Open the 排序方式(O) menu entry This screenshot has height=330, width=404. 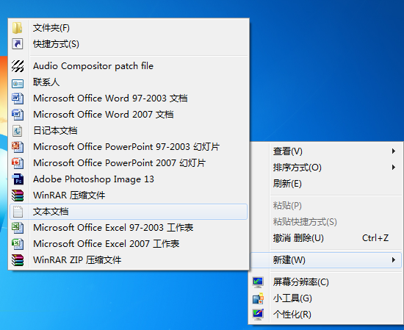tap(325, 168)
